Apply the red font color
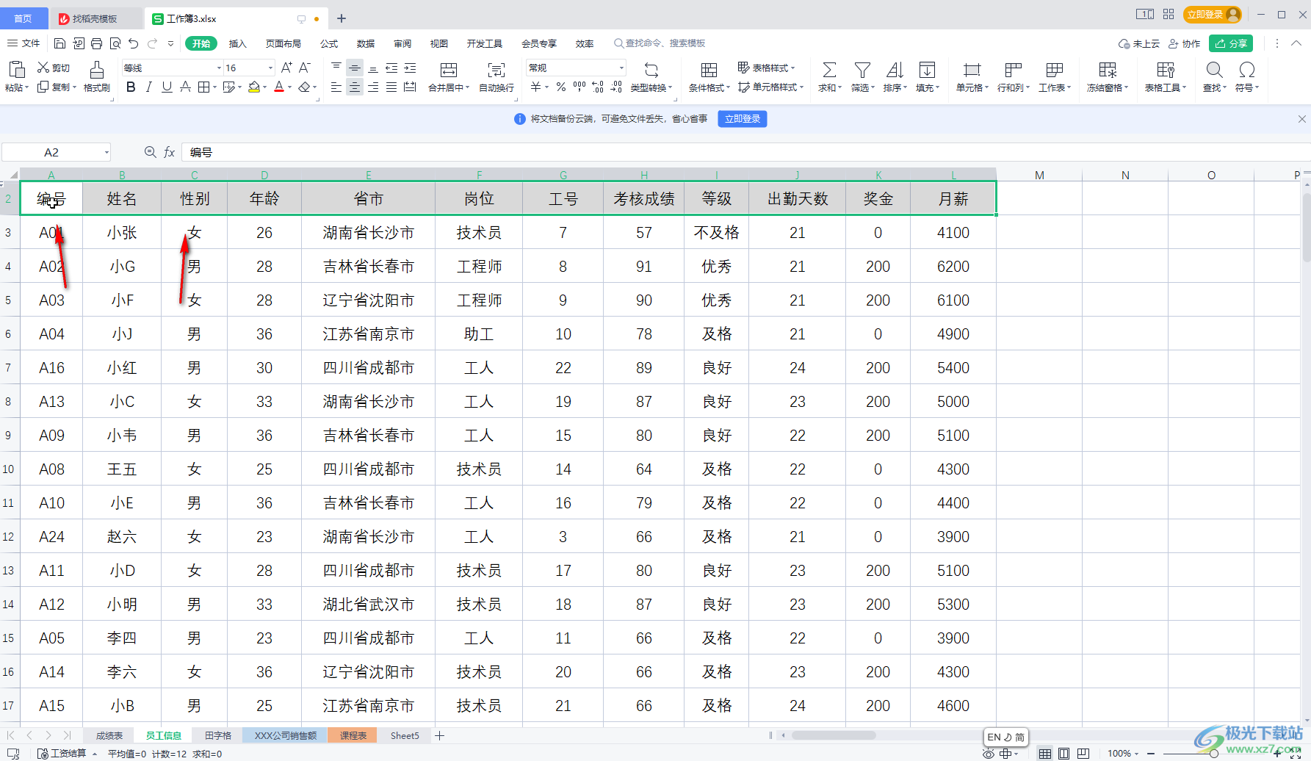Screen dimensions: 1311x761 pyautogui.click(x=279, y=87)
